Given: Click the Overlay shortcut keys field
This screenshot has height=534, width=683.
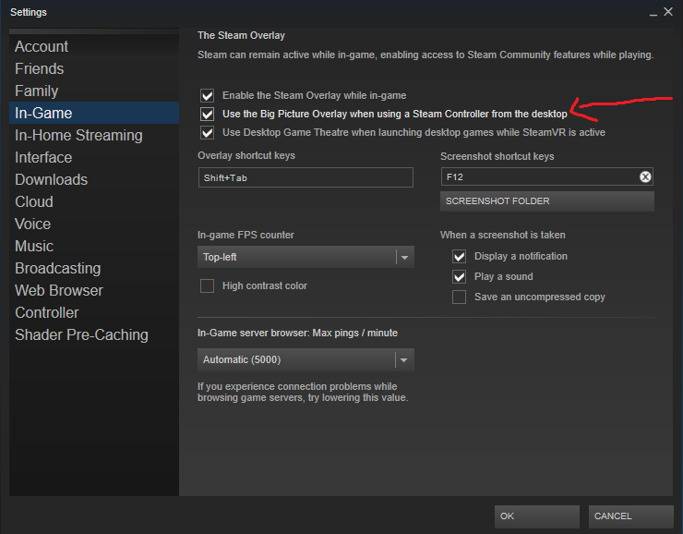Looking at the screenshot, I should coord(306,177).
